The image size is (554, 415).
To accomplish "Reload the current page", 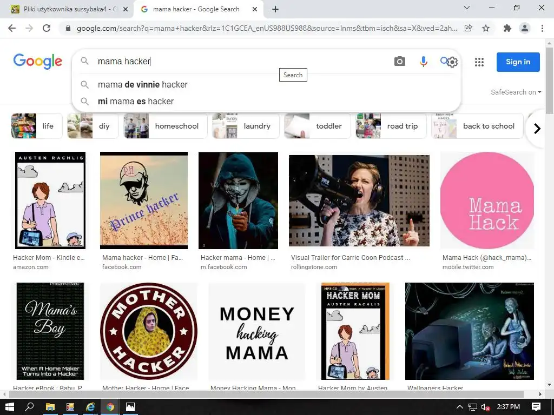I will [47, 28].
